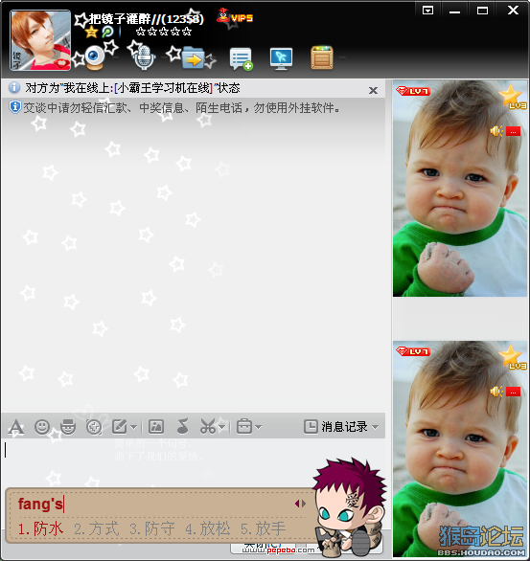Choose candidate 4.放松 in the IME bar
Viewport: 530px width, 561px height.
(208, 528)
